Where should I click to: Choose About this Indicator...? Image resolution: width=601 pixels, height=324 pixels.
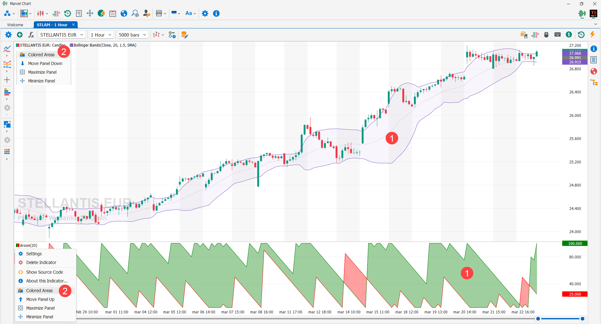45,281
